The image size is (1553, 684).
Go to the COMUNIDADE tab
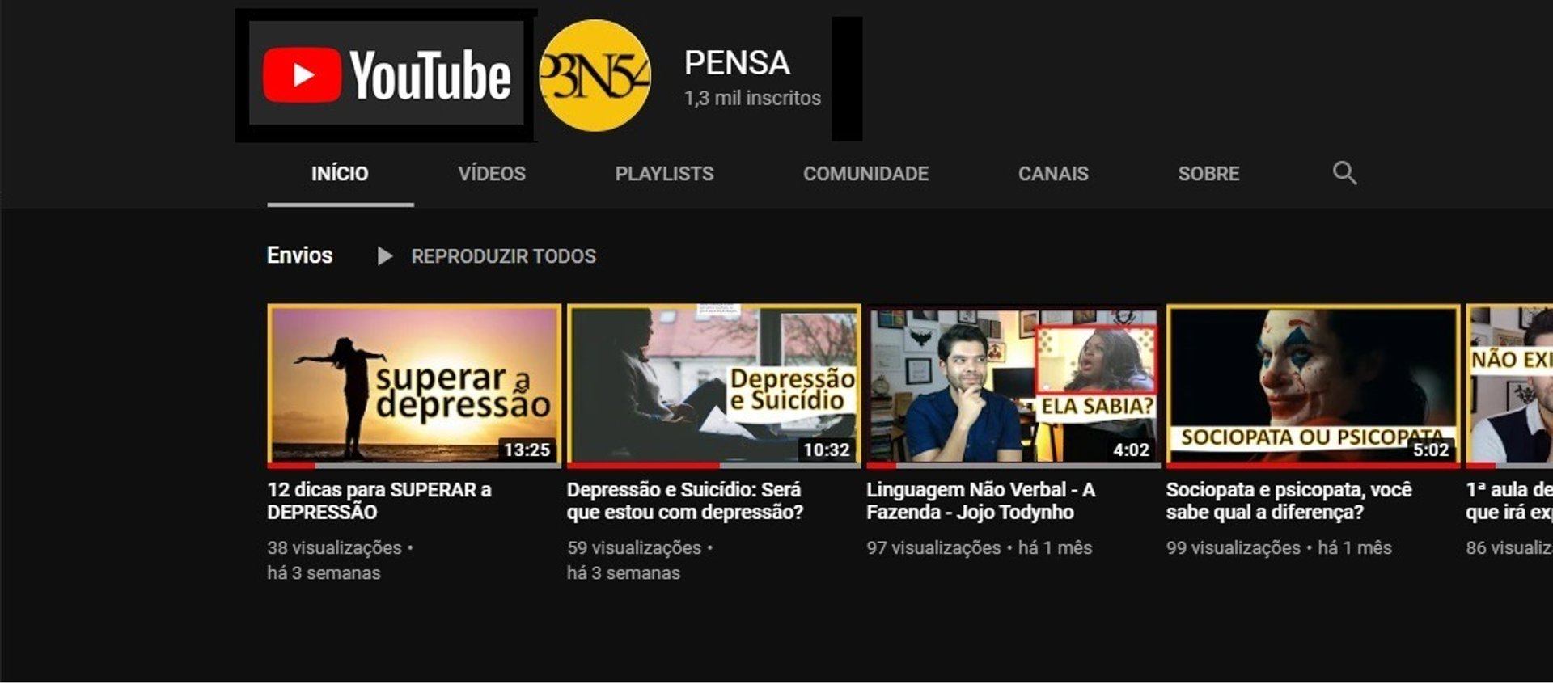(x=865, y=173)
